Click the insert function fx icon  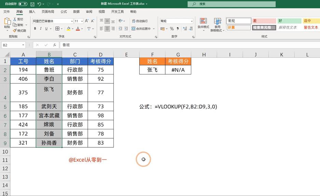(55, 45)
